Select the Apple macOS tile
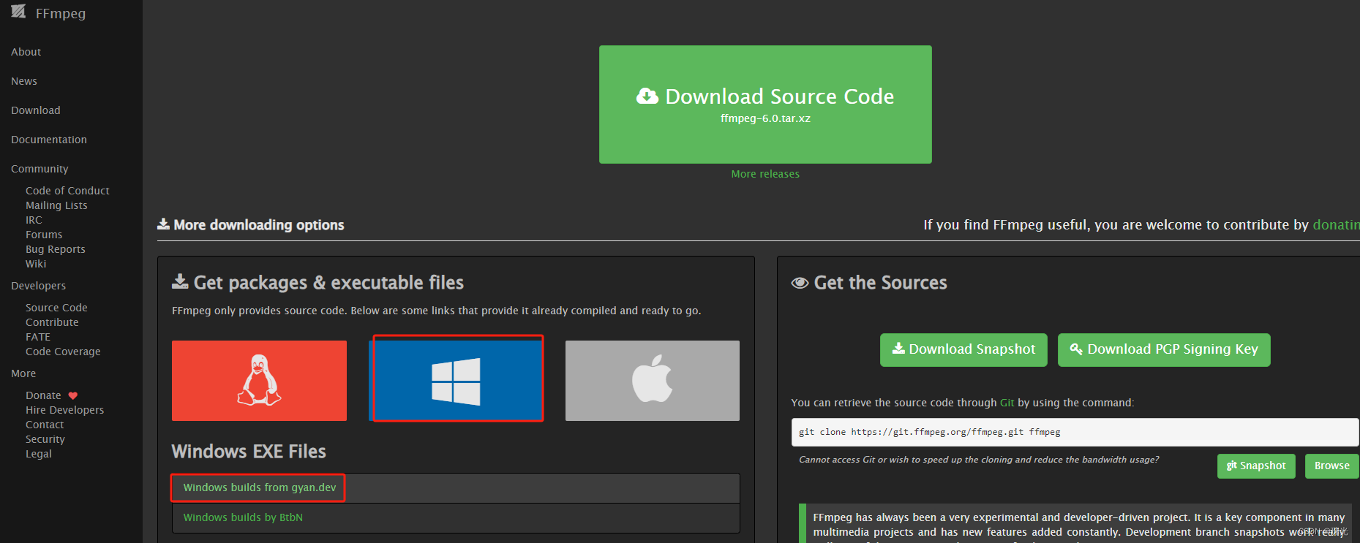Image resolution: width=1360 pixels, height=543 pixels. click(x=653, y=381)
